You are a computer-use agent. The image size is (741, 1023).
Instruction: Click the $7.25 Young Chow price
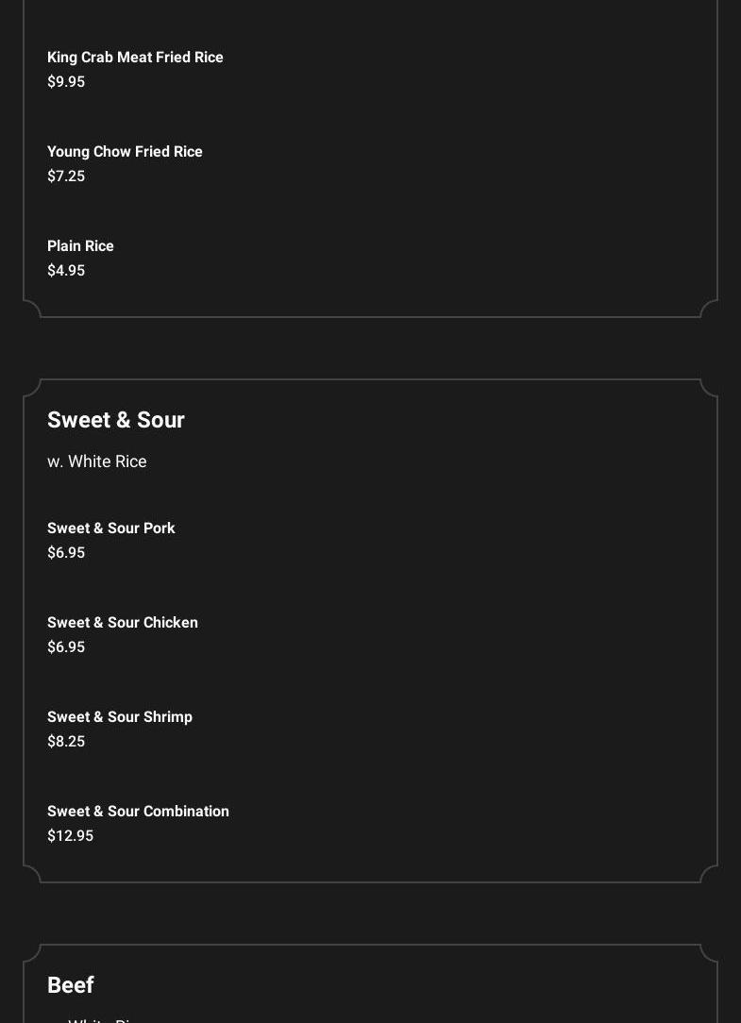click(66, 176)
